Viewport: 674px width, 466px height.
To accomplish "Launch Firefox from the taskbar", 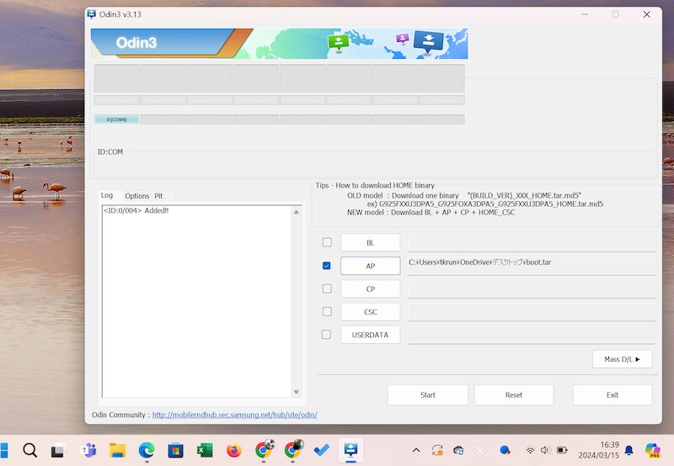I will pyautogui.click(x=234, y=450).
